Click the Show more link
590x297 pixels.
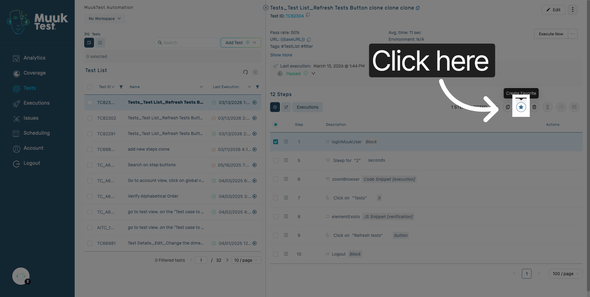[281, 55]
